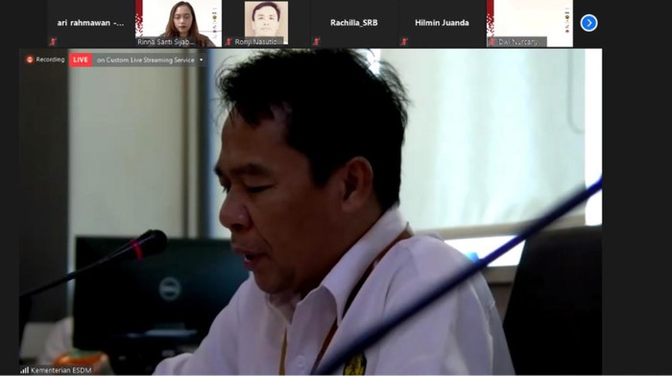
Task: Select Ronji Nasutio profile photo thumbnail
Action: pyautogui.click(x=266, y=22)
